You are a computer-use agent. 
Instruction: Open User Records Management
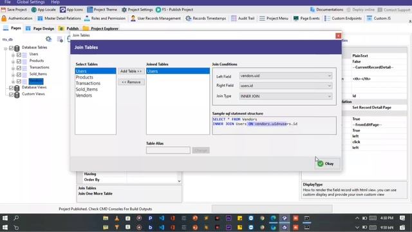(x=156, y=19)
